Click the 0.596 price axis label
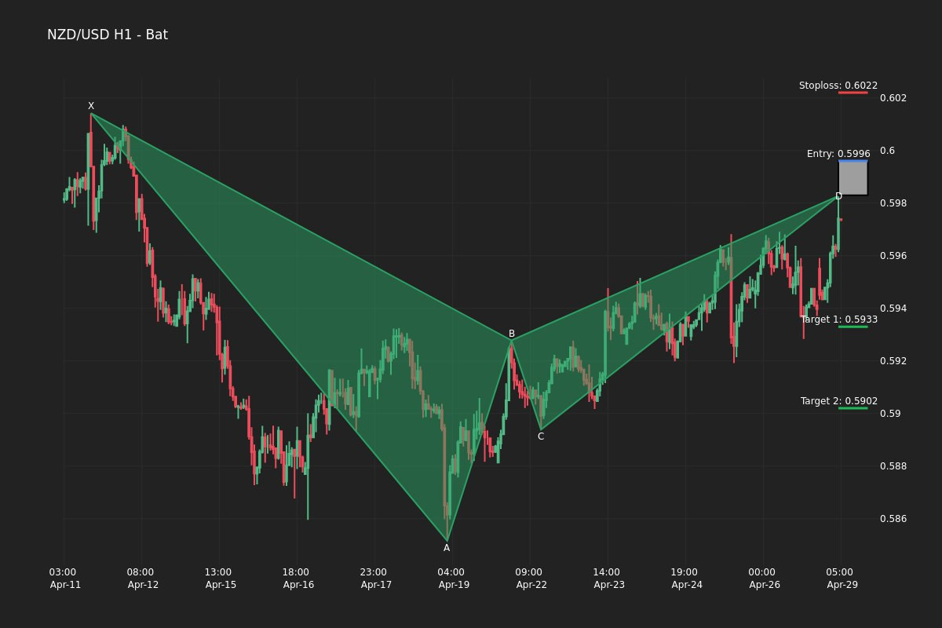The width and height of the screenshot is (942, 628). (x=893, y=256)
